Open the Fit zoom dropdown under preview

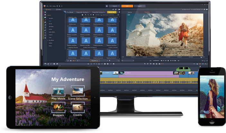point(128,61)
